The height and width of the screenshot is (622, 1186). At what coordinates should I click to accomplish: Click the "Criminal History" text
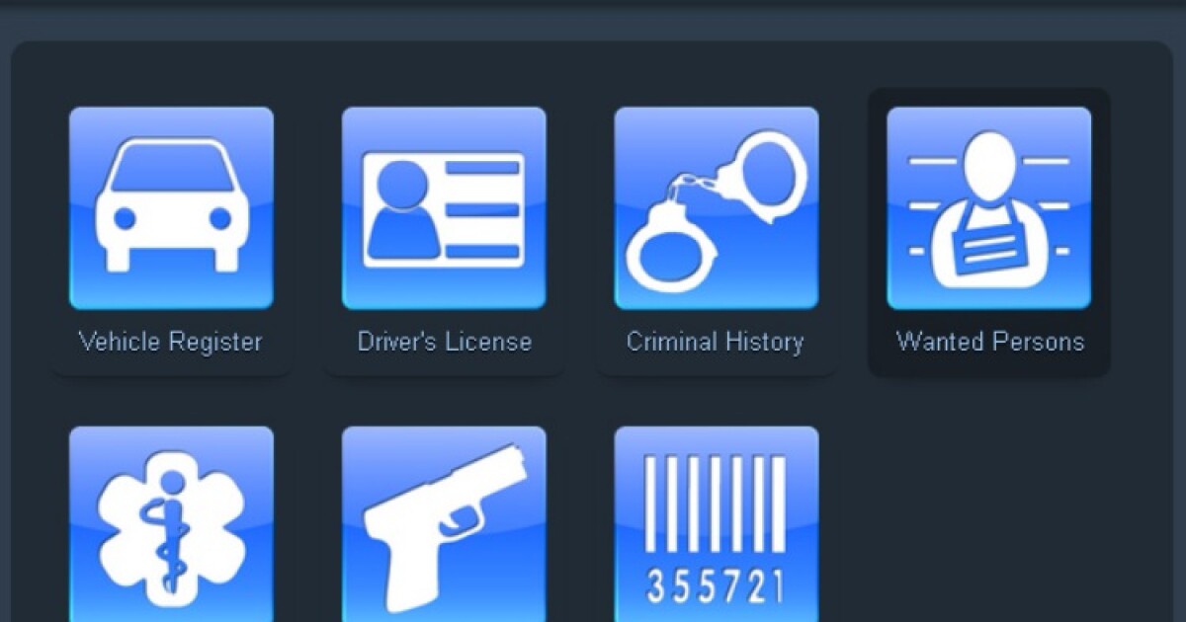click(716, 342)
